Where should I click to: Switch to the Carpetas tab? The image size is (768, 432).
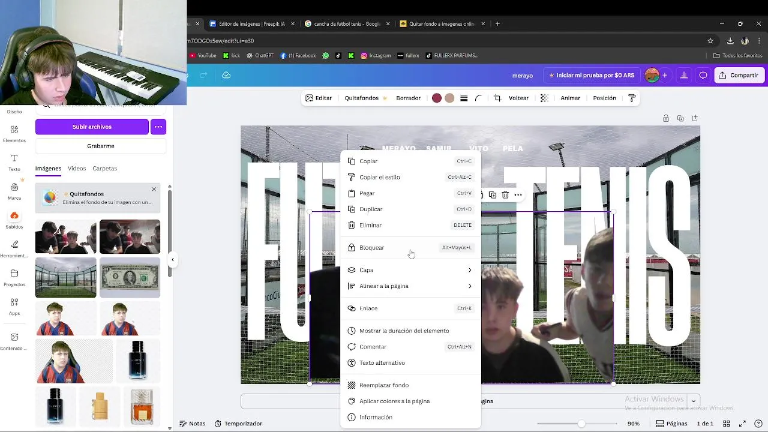pos(104,169)
